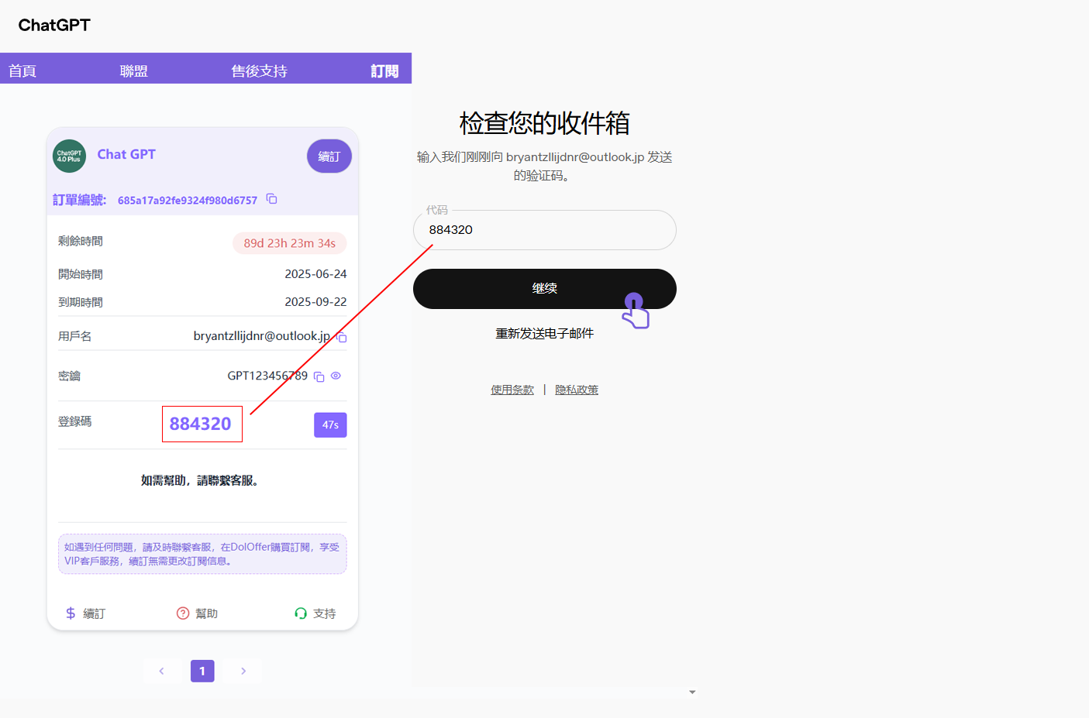This screenshot has width=1089, height=718.
Task: Open the 使用条款 link
Action: 512,390
